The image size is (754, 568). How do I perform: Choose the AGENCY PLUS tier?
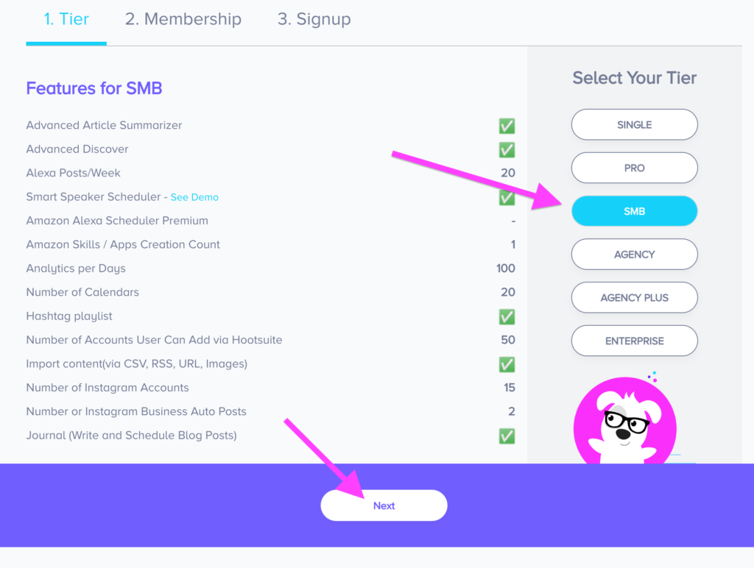click(x=634, y=298)
